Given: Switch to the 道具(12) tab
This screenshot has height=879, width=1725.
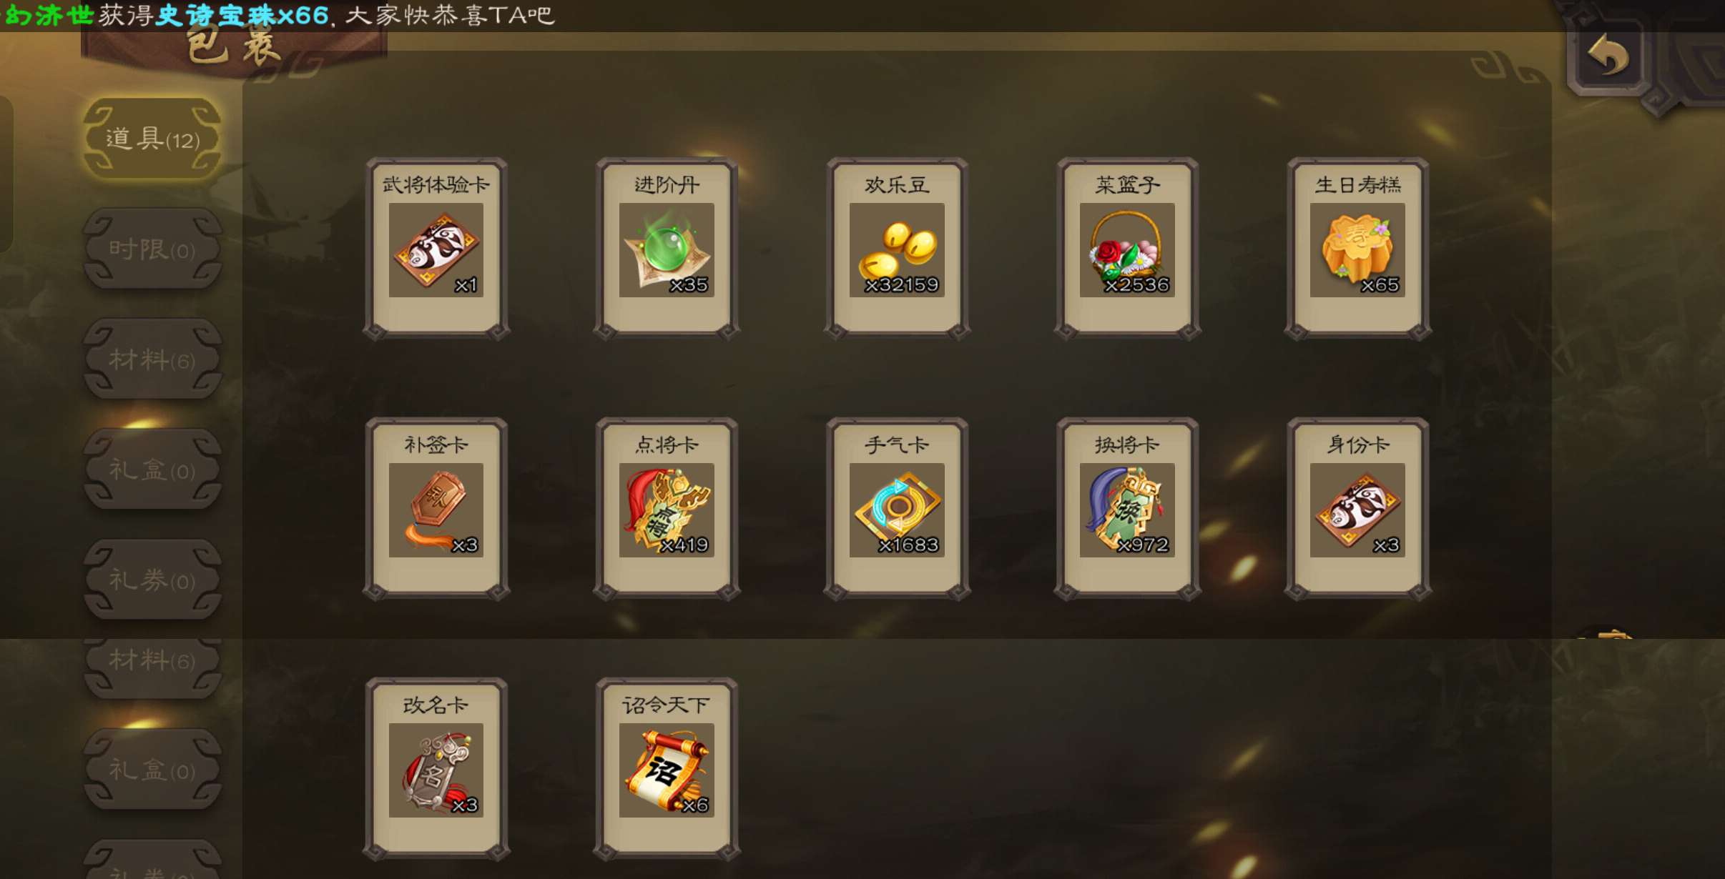Looking at the screenshot, I should [x=152, y=139].
